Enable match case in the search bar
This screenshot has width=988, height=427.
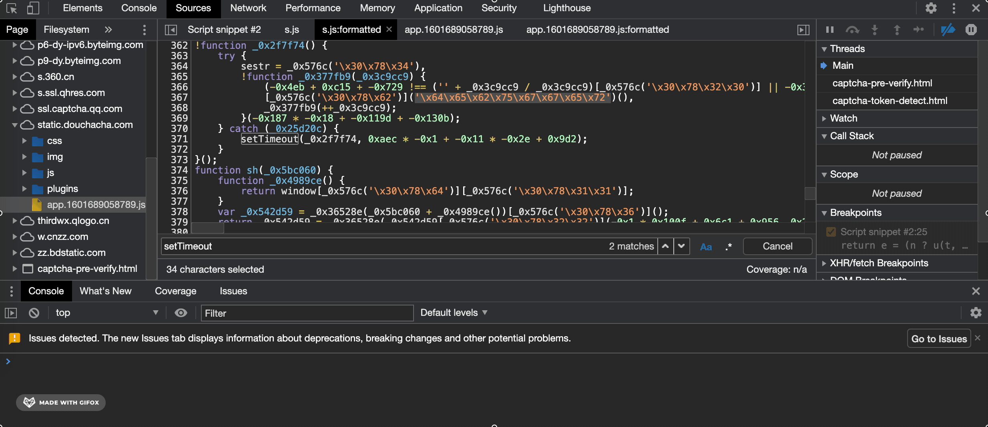(706, 246)
